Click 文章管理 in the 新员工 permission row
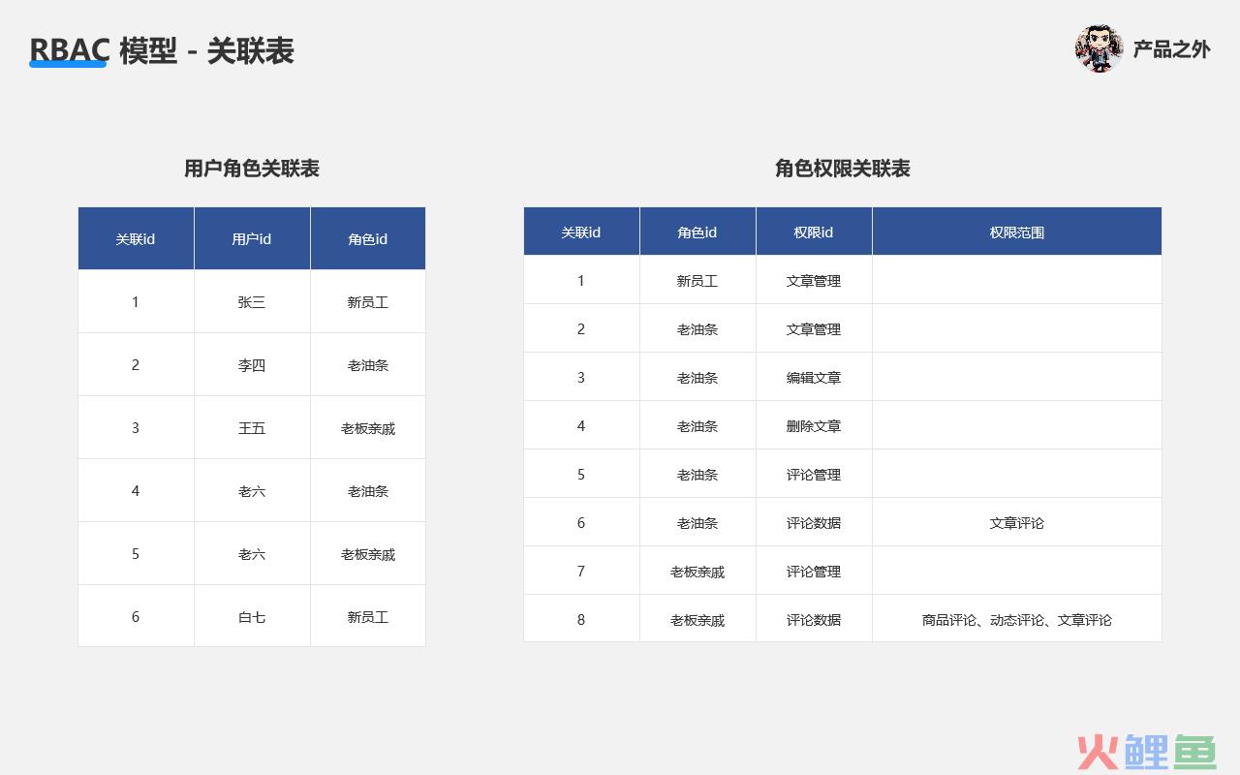This screenshot has height=775, width=1240. [x=814, y=281]
